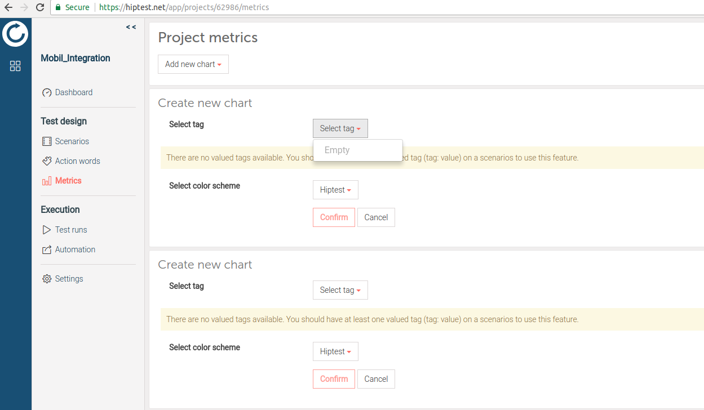The height and width of the screenshot is (410, 704).
Task: Click the Hiptest logo icon
Action: point(15,34)
